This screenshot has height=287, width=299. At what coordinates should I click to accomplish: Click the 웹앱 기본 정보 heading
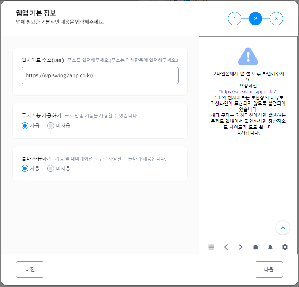[x=36, y=13]
